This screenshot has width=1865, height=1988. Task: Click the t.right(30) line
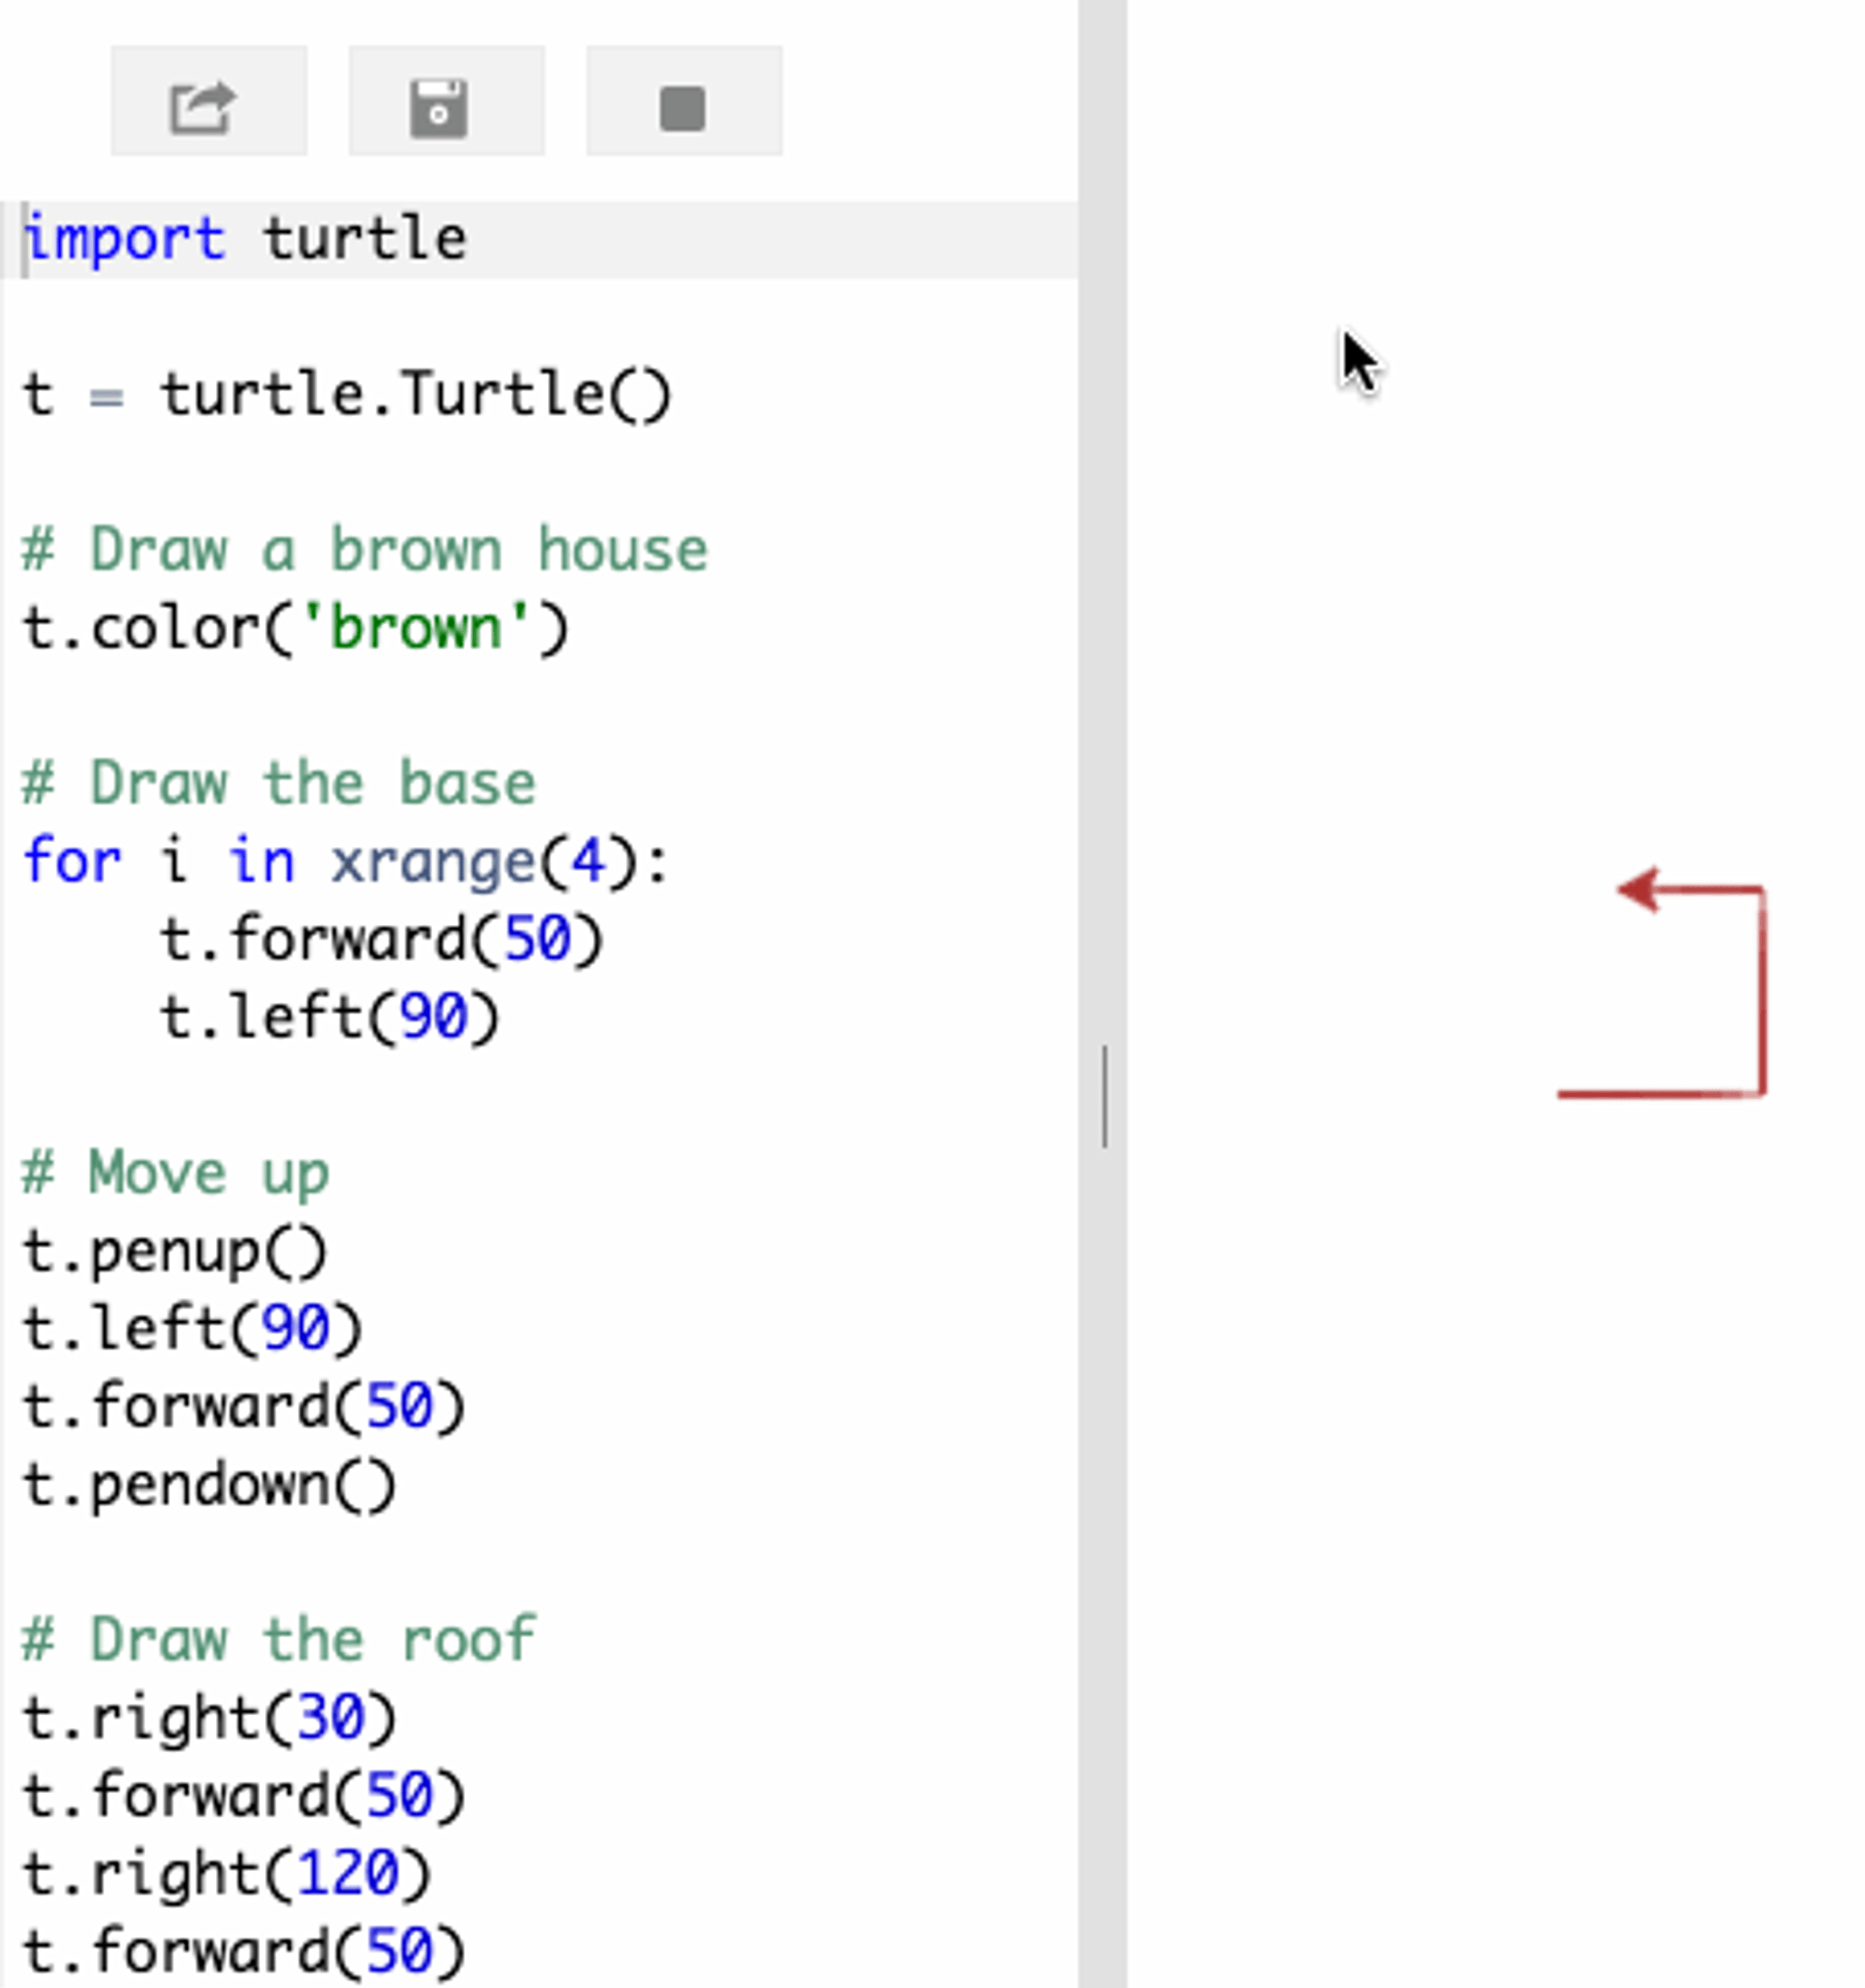coord(209,1718)
